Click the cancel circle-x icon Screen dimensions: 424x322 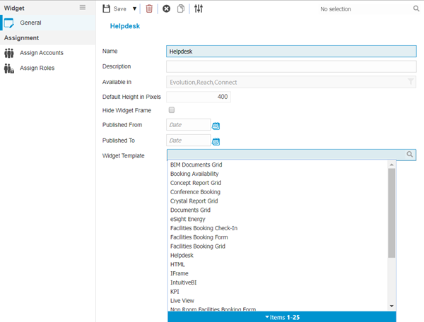tap(166, 8)
